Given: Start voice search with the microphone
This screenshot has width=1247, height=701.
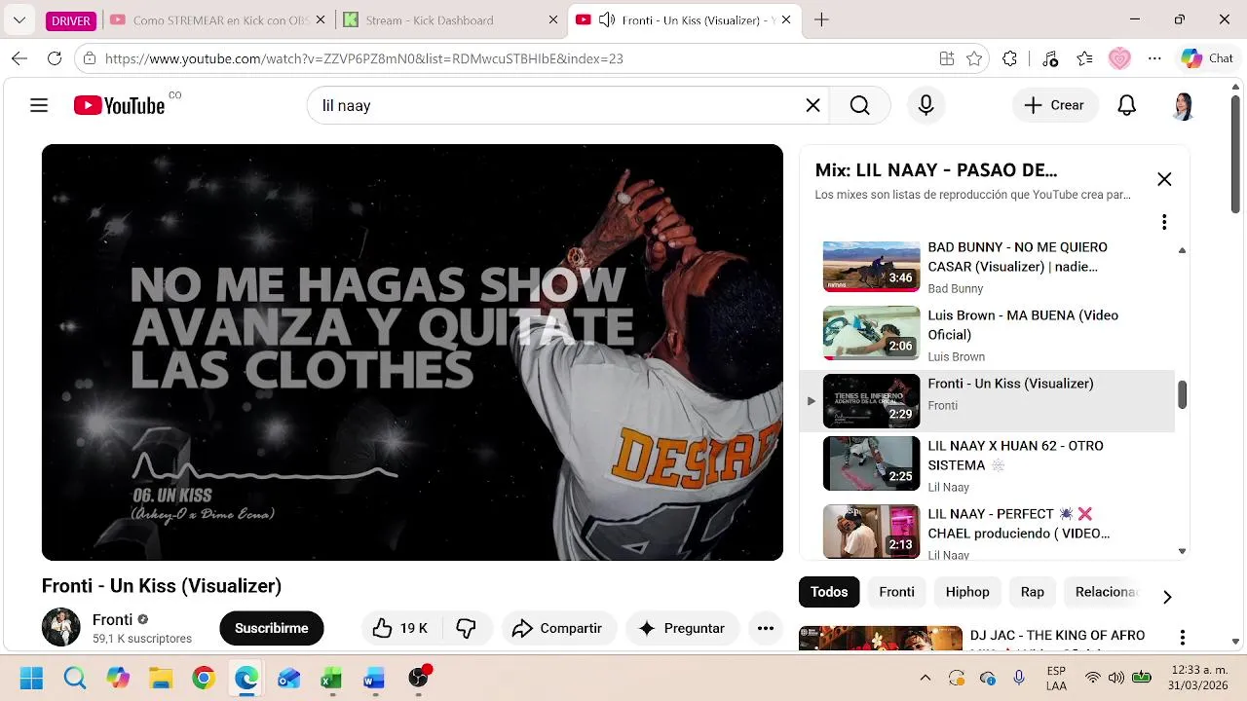Looking at the screenshot, I should tap(926, 105).
